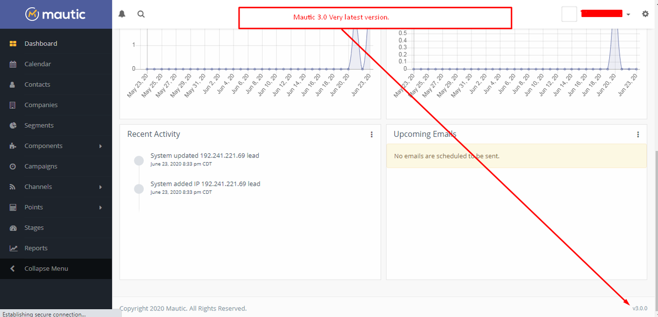Select Campaigns in the sidebar
Viewport: 658px width, 317px height.
point(56,166)
